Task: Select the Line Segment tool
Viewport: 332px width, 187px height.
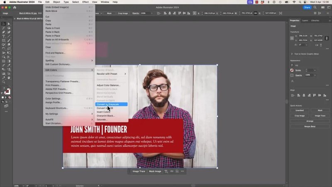Action: 9,36
